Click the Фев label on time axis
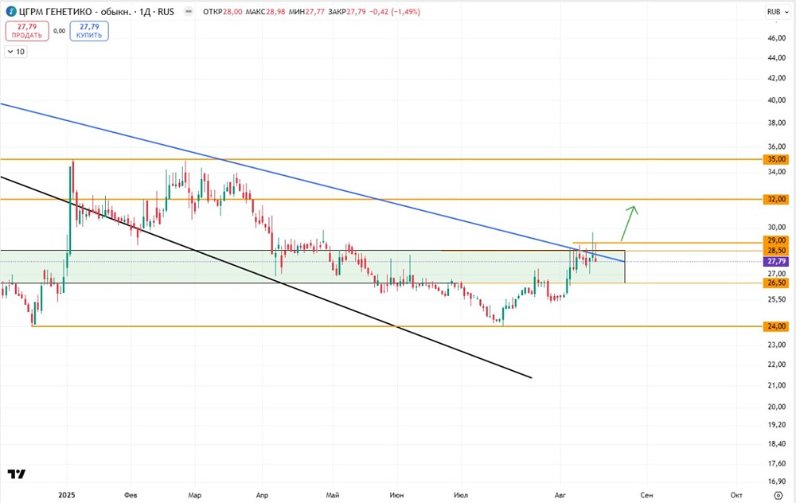796x503 pixels. pos(131,495)
